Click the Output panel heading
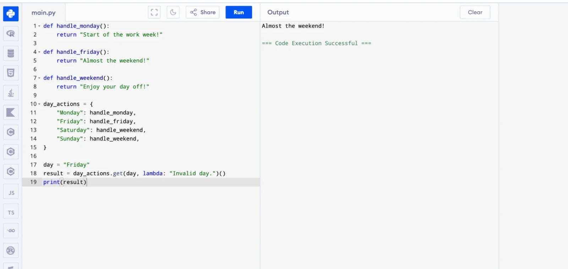Screen dimensions: 568x269 point(278,12)
